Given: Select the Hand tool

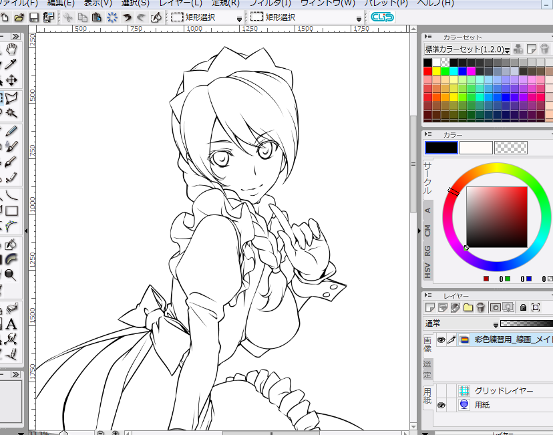Looking at the screenshot, I should click(x=11, y=49).
